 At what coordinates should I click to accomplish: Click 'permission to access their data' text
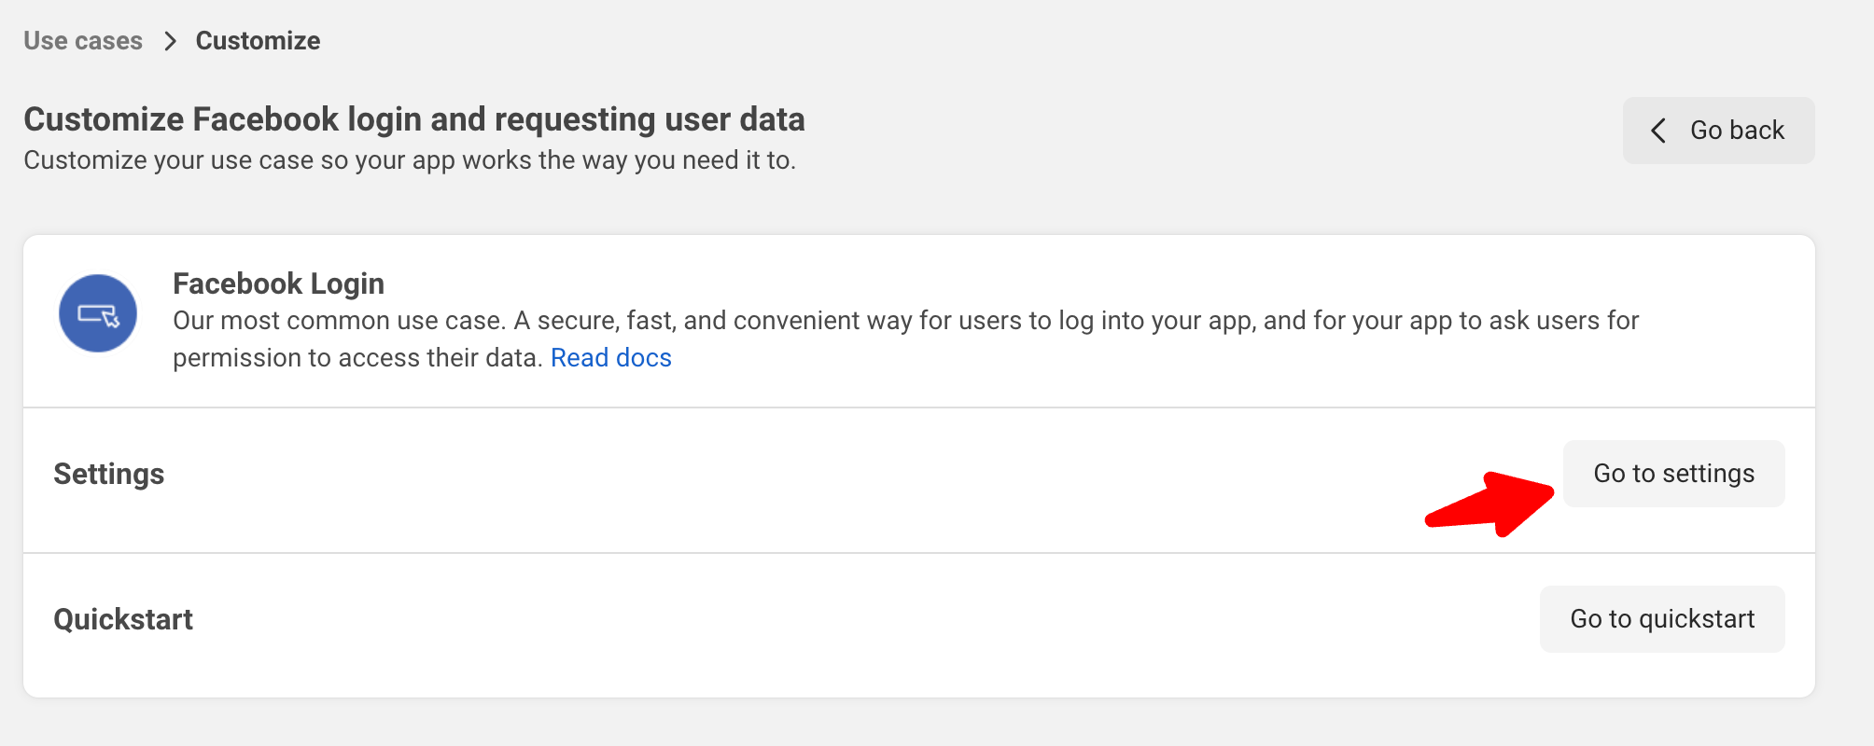[x=357, y=358]
